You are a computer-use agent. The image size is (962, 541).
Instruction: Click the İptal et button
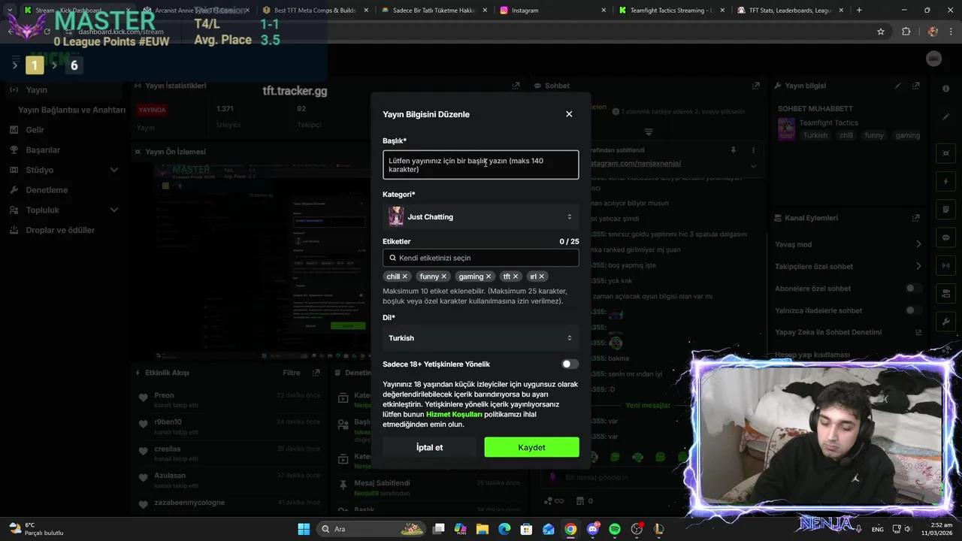click(x=430, y=447)
